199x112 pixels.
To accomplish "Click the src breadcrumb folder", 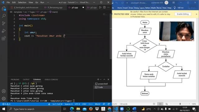I will (x=25, y=12).
